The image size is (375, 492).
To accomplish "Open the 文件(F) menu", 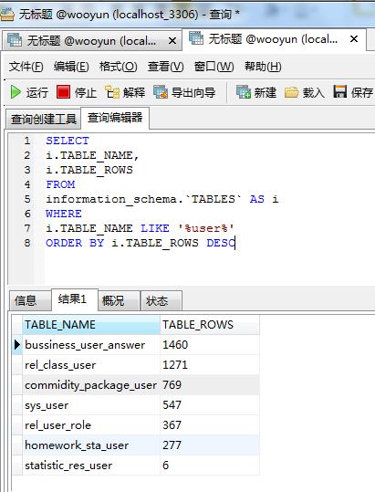I will click(26, 67).
